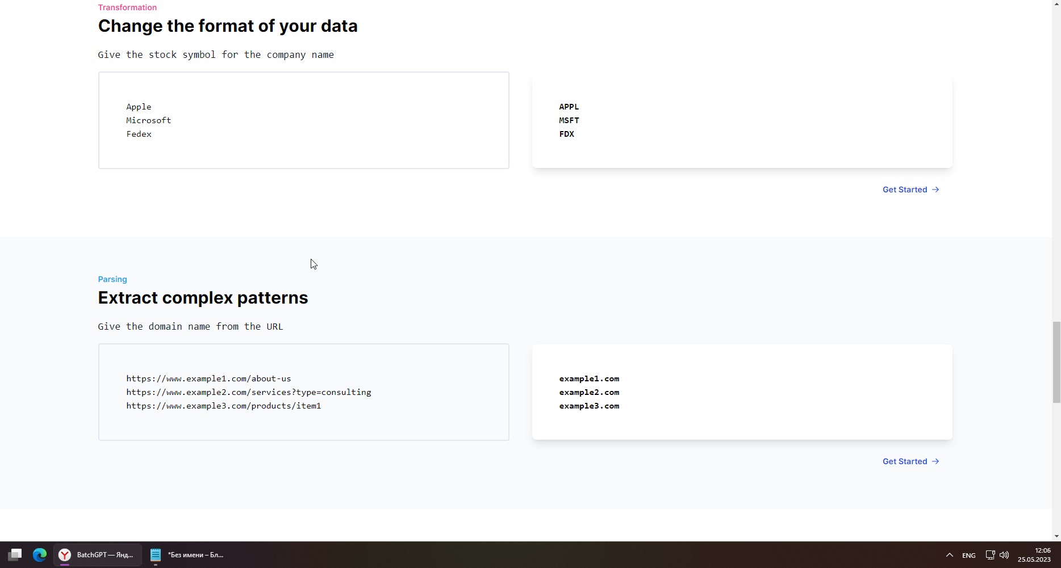Click the output 'example2.com'
The height and width of the screenshot is (568, 1061).
589,392
